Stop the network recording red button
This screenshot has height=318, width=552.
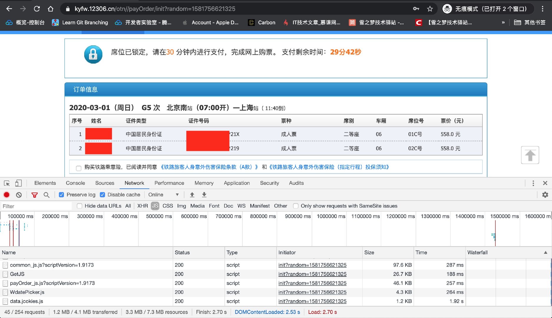(6, 195)
